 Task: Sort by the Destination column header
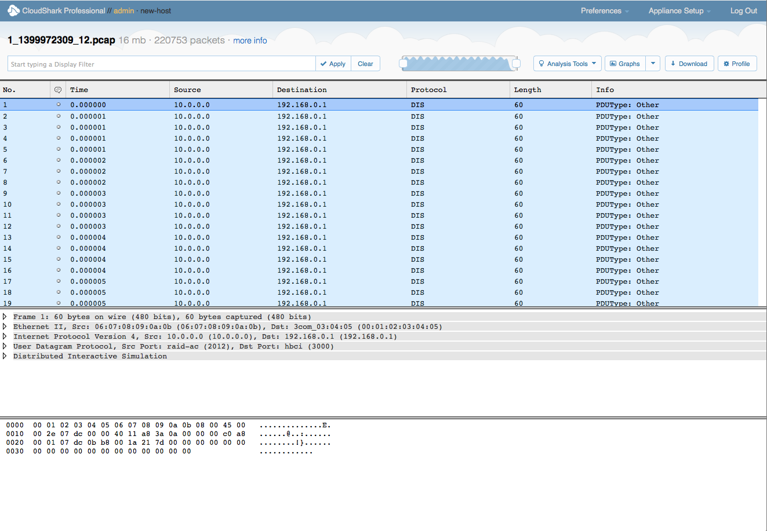(340, 90)
